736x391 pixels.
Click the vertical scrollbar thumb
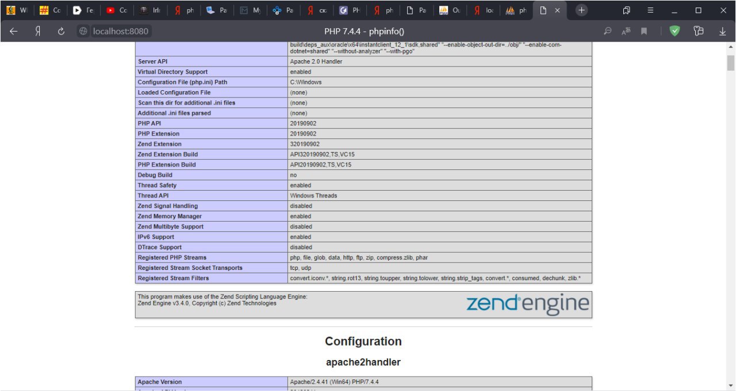point(730,62)
